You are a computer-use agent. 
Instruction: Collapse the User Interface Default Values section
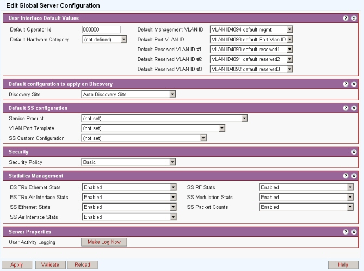(x=354, y=19)
